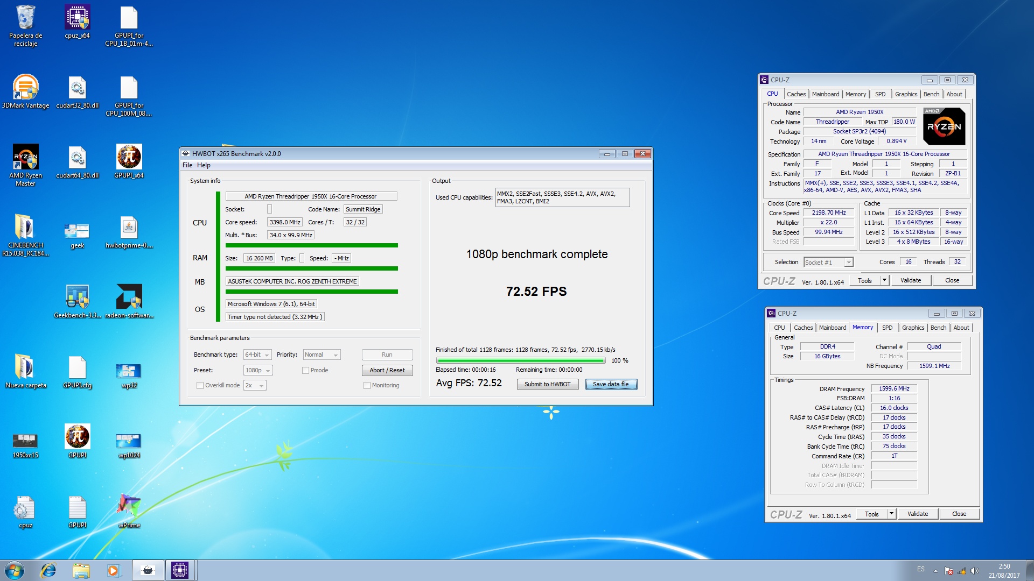Open the Windows Start orb

[x=15, y=570]
